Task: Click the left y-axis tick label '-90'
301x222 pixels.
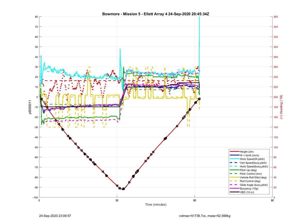Action: click(x=36, y=187)
